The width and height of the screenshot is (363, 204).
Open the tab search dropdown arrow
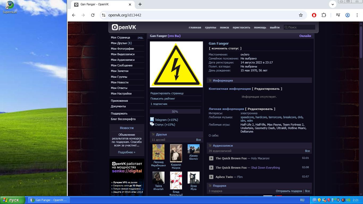pos(333,4)
